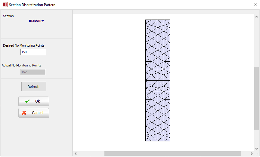
Task: Click the vertical scrollbar down arrow
Action: pos(256,148)
